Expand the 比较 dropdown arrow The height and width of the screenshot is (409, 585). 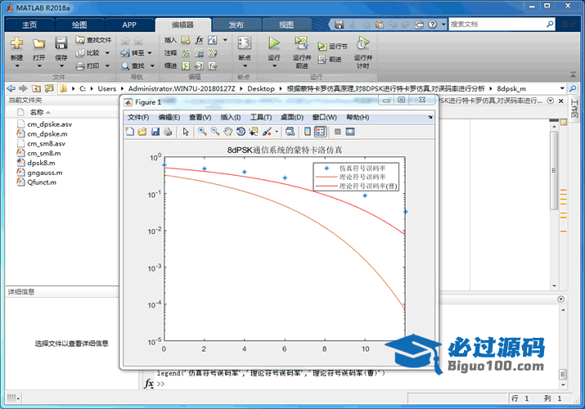(x=107, y=53)
